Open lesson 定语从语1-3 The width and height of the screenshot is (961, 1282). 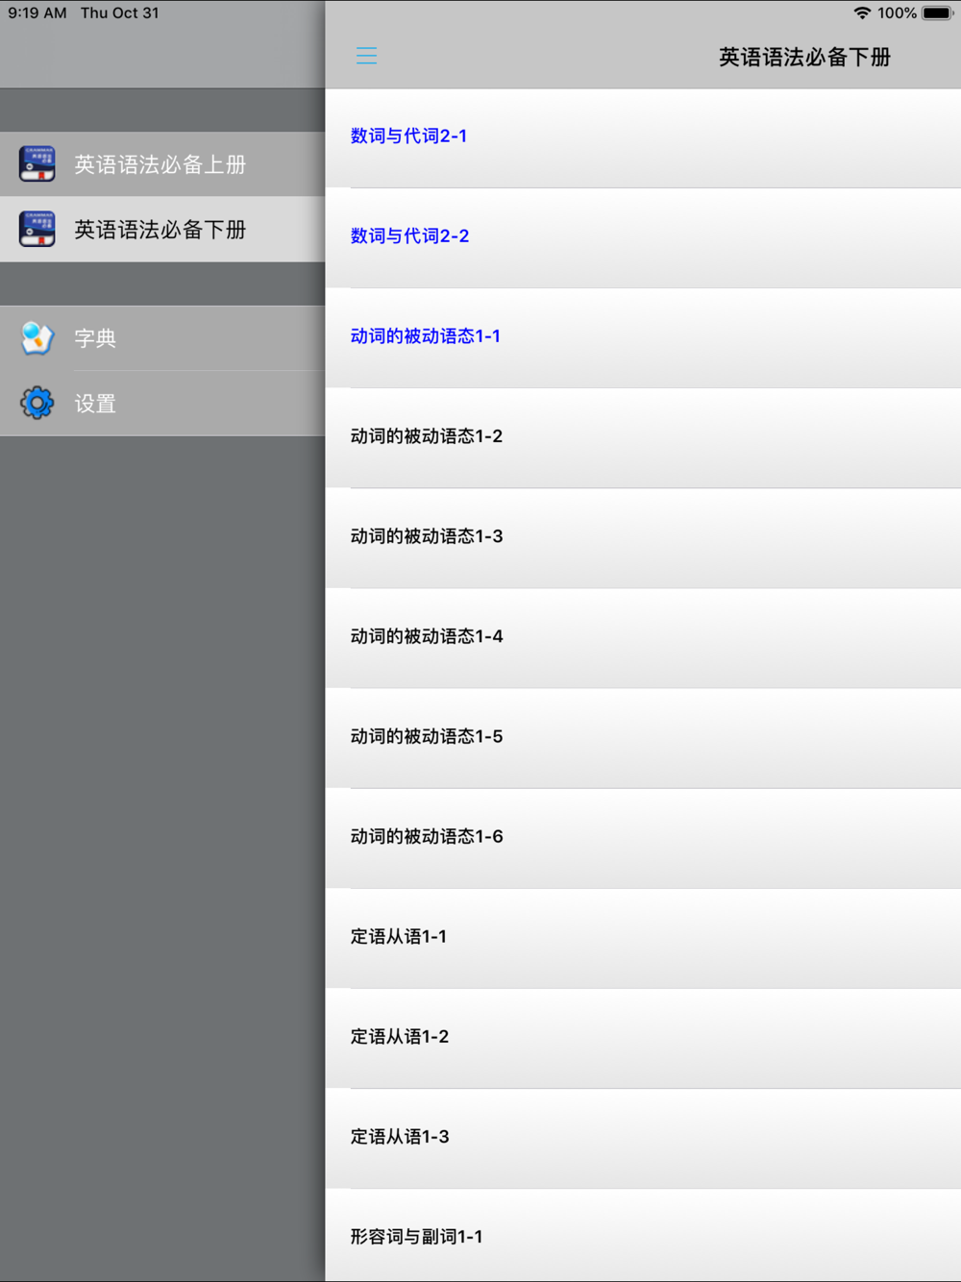click(x=643, y=1137)
